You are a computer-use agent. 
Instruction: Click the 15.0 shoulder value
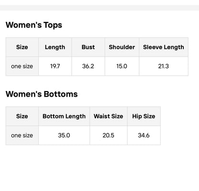pos(122,66)
